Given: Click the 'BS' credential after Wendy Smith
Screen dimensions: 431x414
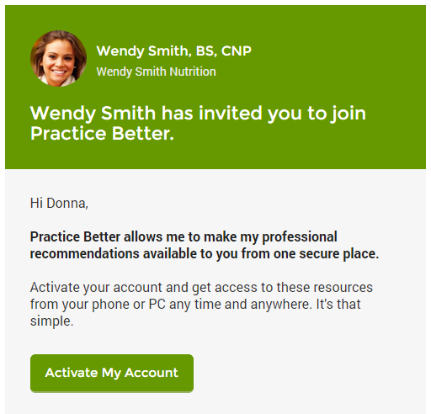Looking at the screenshot, I should [206, 51].
